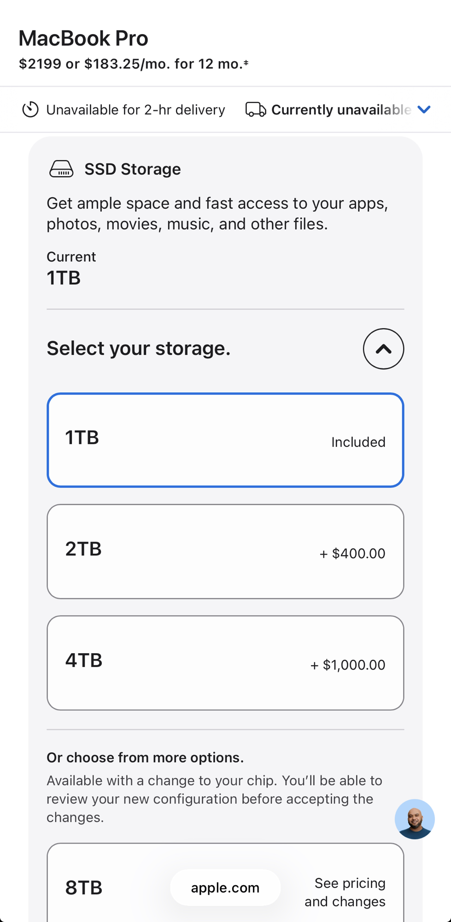Open chat with the specialist avatar
Image resolution: width=451 pixels, height=922 pixels.
415,819
